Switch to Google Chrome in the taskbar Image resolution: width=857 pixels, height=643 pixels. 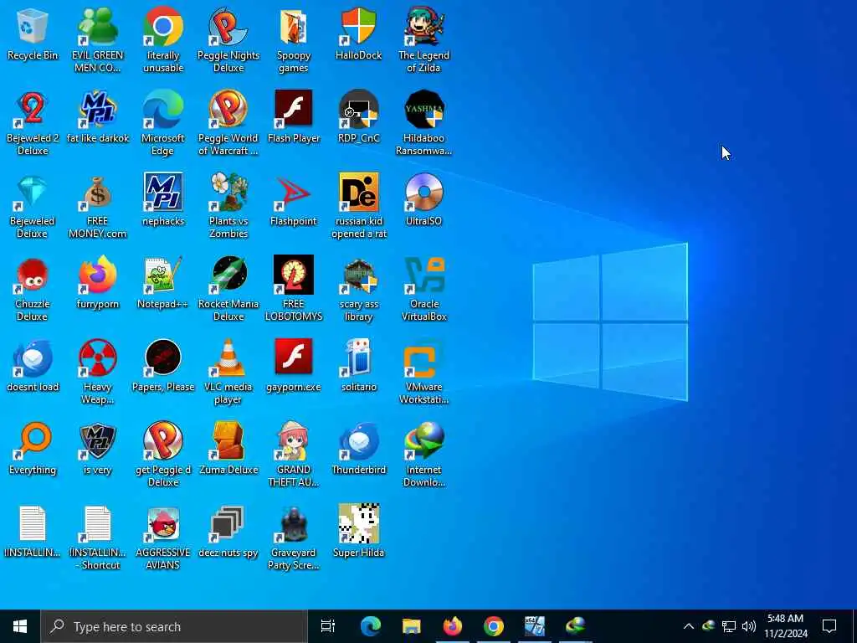pos(494,626)
